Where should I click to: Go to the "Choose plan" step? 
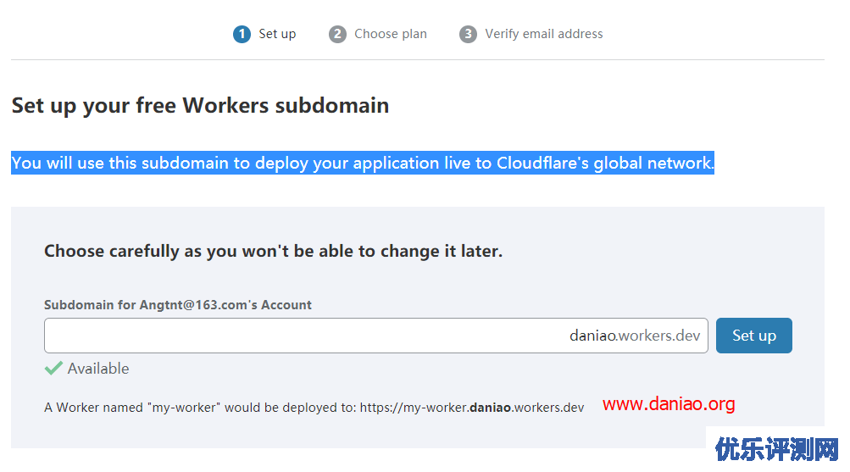(390, 34)
